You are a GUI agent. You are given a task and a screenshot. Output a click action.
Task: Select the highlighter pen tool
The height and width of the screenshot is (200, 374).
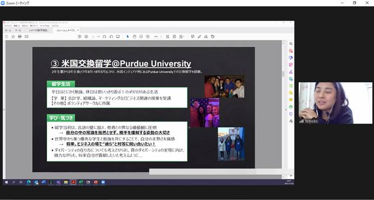199,36
